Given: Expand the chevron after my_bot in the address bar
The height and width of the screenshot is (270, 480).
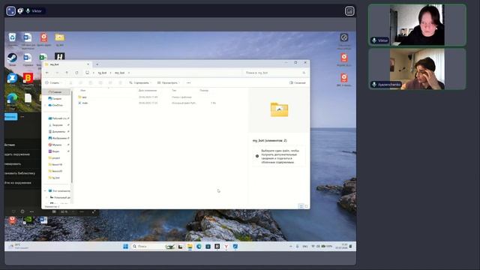Looking at the screenshot, I should coord(129,73).
